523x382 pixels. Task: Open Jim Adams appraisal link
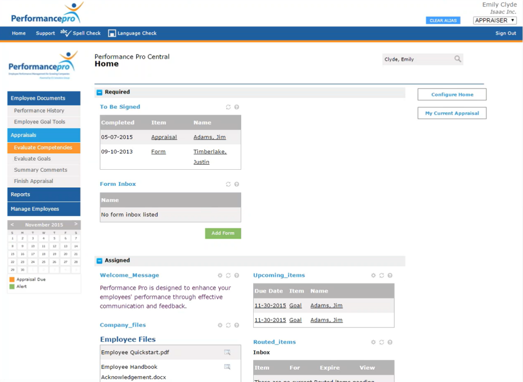click(164, 137)
